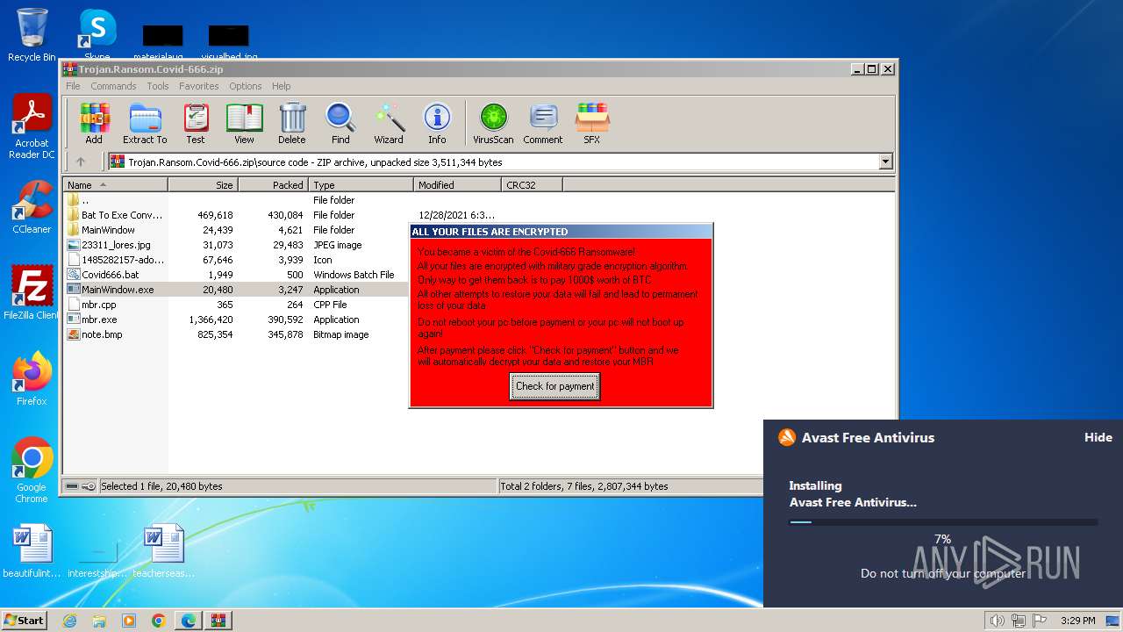Open the teacherseas Word document icon
Viewport: 1123px width, 632px height.
(x=163, y=551)
